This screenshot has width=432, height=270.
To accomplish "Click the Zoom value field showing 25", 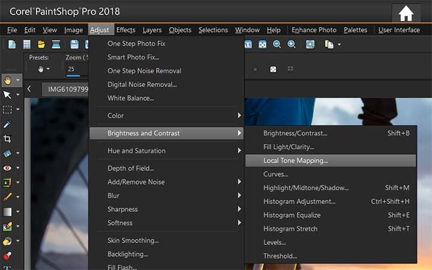I will point(77,69).
